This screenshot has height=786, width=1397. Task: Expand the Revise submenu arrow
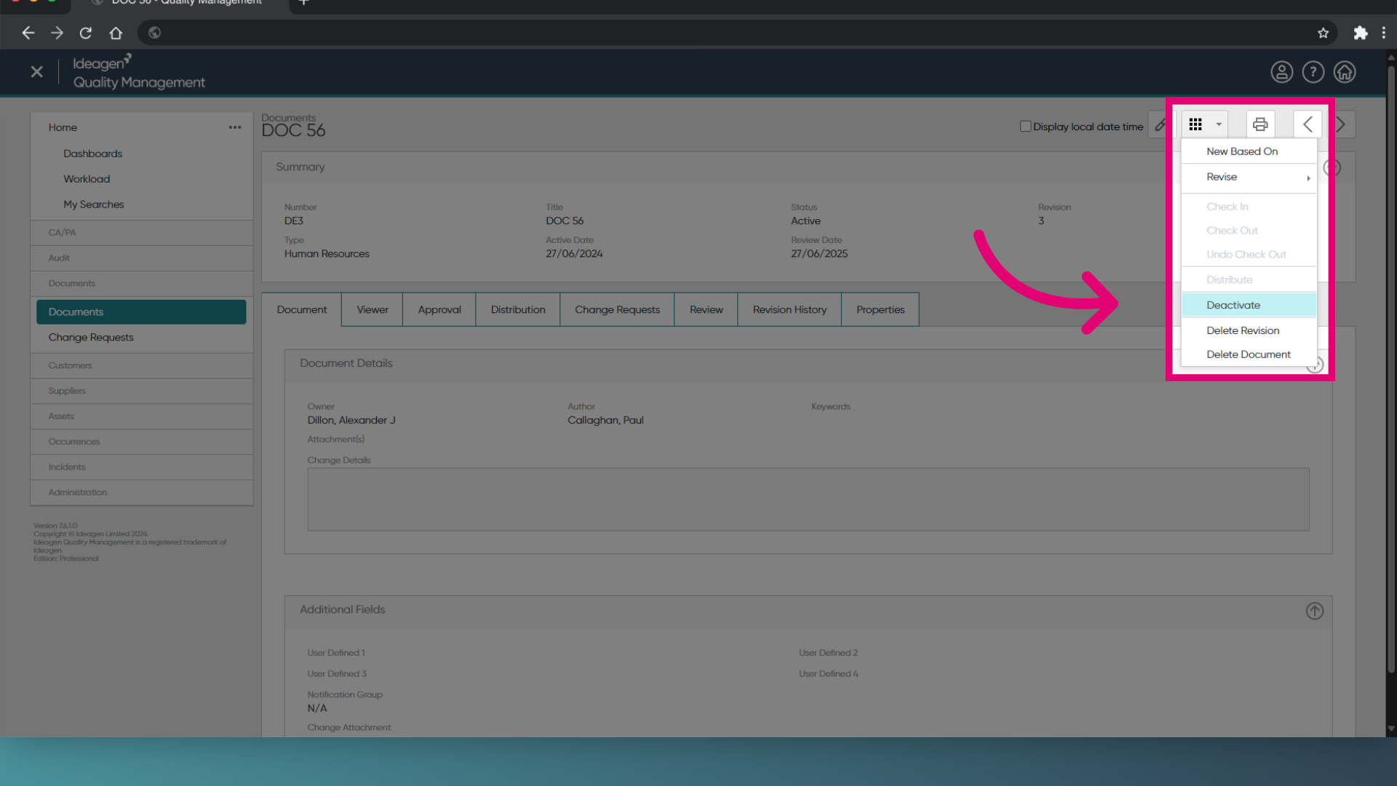point(1308,178)
